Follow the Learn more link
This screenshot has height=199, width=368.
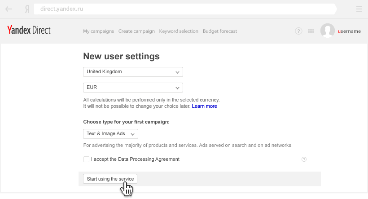point(204,106)
